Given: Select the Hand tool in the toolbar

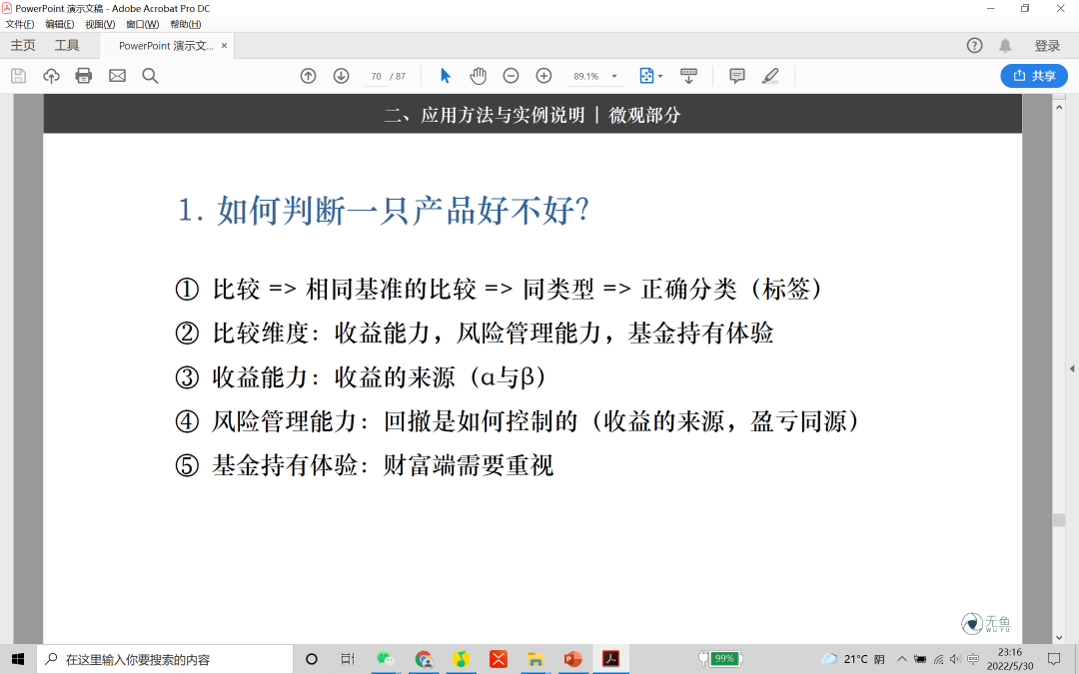Looking at the screenshot, I should [478, 75].
